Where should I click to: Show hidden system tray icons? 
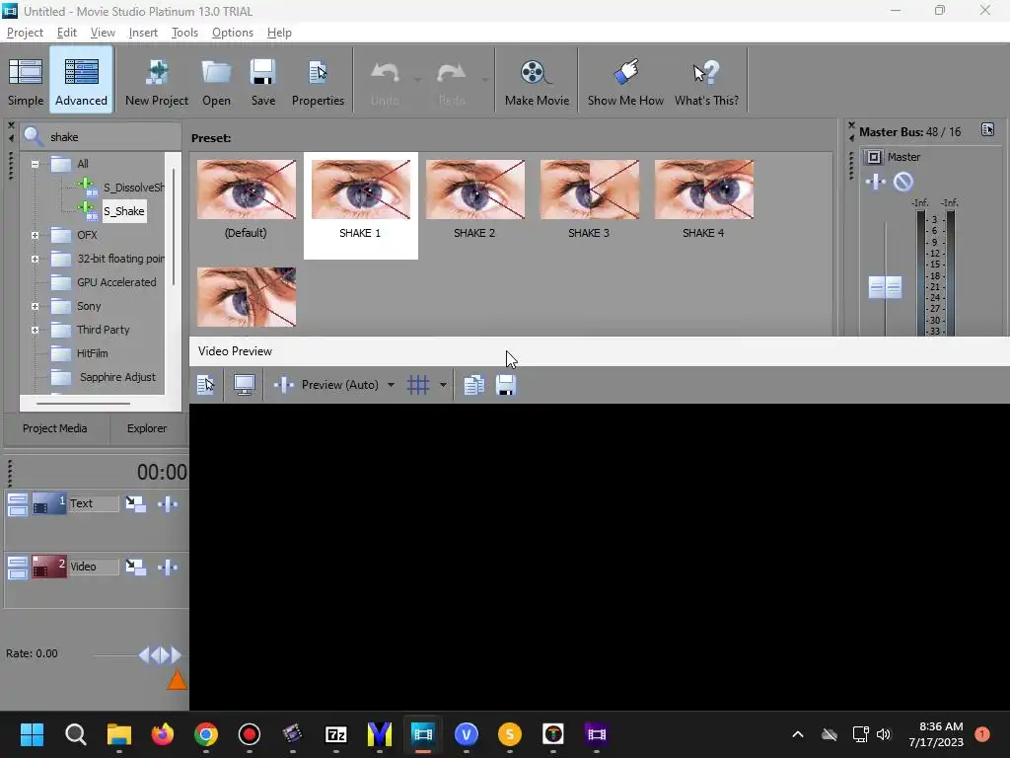[797, 734]
